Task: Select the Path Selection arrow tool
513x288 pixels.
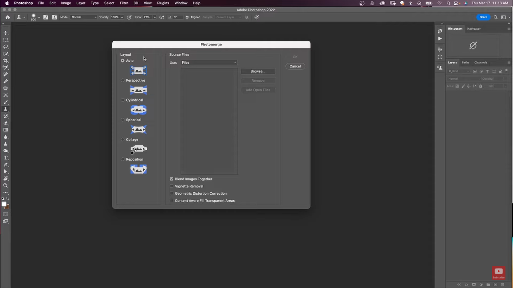Action: tap(6, 171)
